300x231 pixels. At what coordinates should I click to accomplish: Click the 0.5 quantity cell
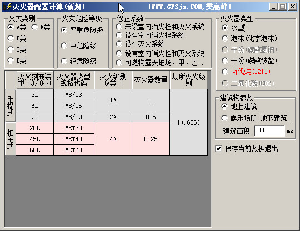click(151, 117)
